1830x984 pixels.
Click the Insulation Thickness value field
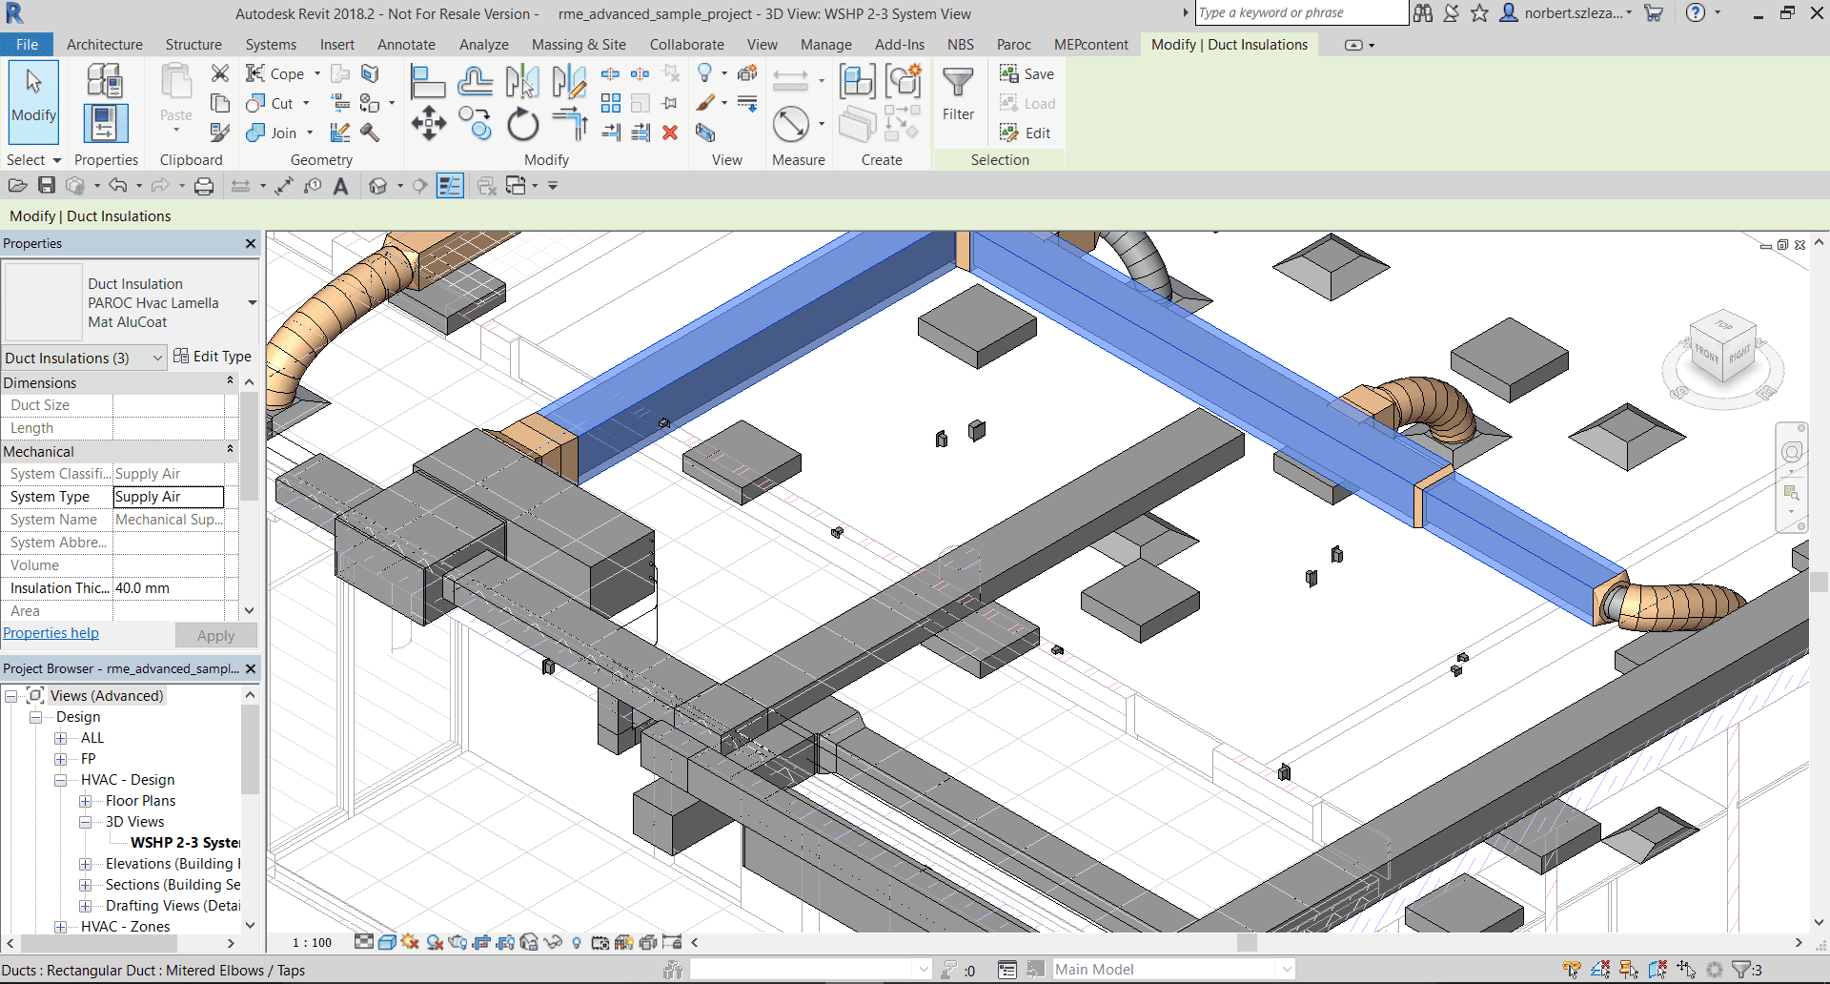point(169,588)
